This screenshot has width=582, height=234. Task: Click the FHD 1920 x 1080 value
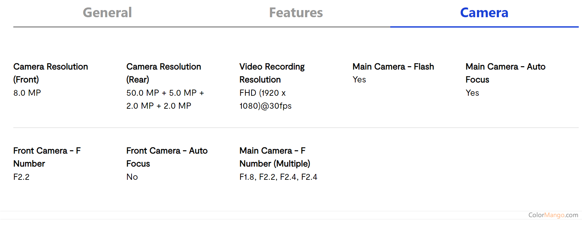point(265,99)
